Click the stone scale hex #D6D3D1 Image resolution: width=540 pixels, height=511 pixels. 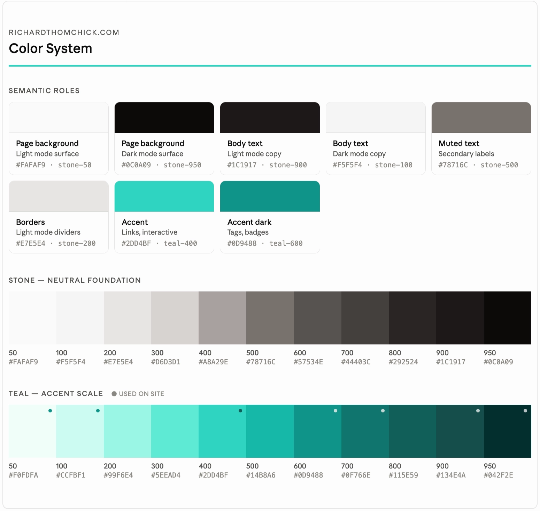tap(166, 362)
